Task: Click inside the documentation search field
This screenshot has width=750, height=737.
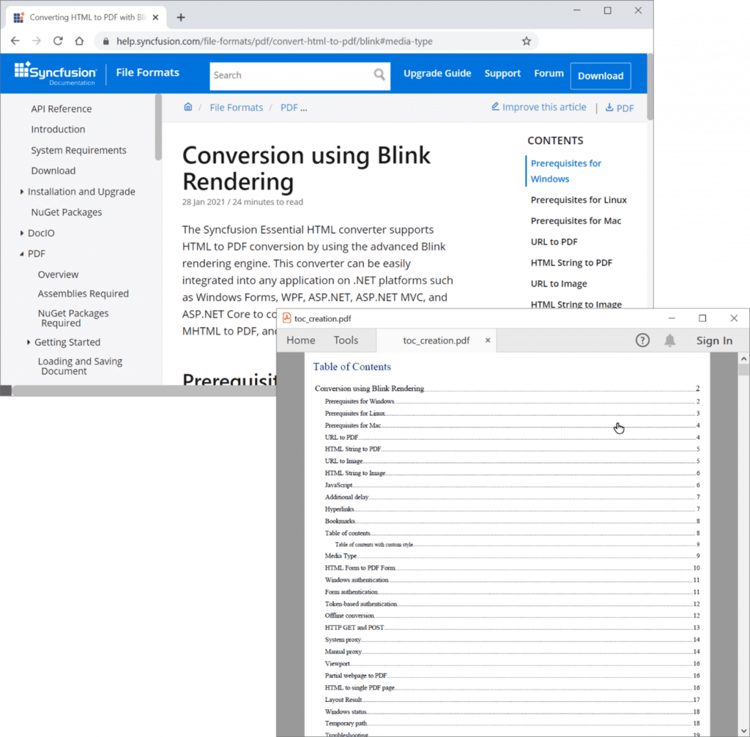Action: (293, 75)
